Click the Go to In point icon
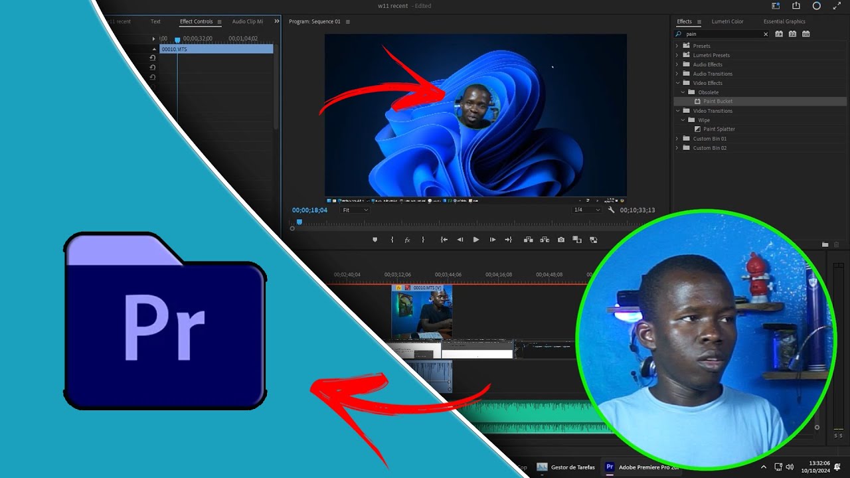This screenshot has height=478, width=850. point(444,240)
